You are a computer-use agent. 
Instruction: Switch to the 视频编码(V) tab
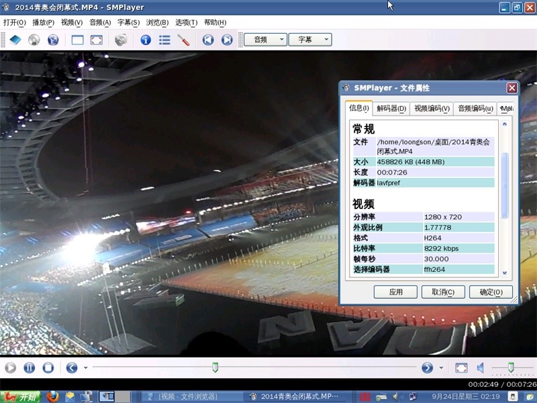coord(432,109)
